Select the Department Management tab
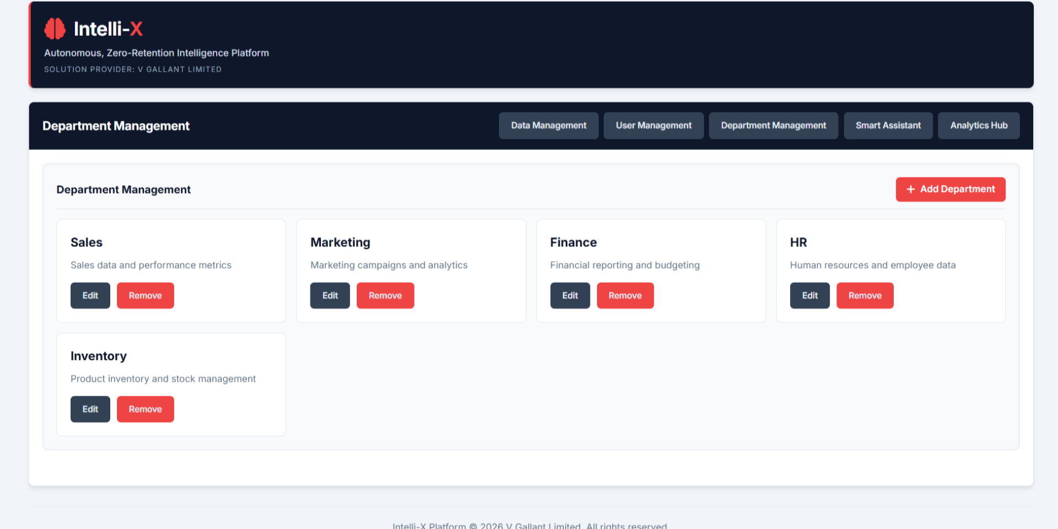 click(x=773, y=126)
